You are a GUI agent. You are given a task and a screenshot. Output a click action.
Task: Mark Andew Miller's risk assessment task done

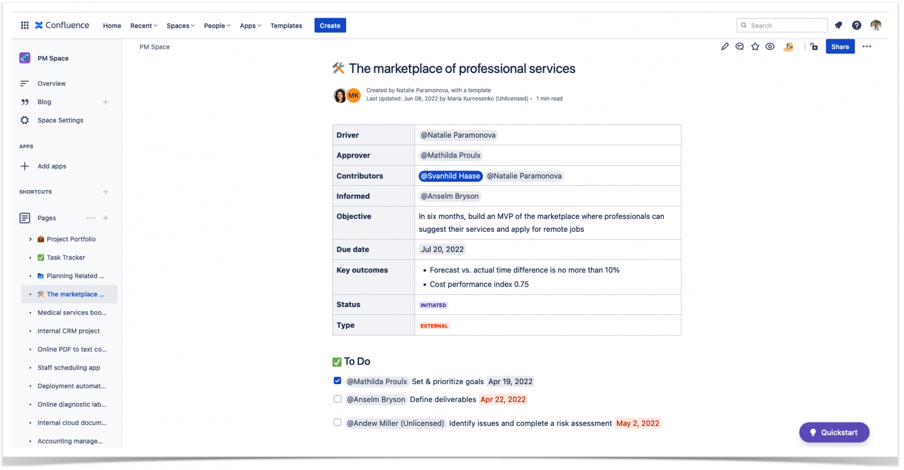337,422
